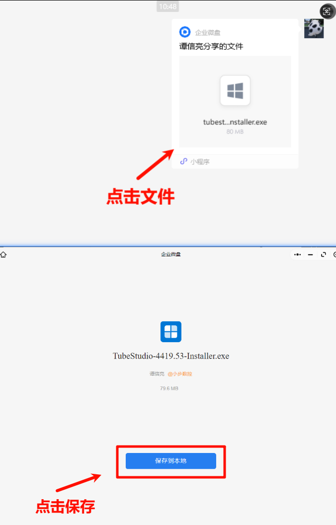Click the blue installer file icon
This screenshot has width=336, height=525.
coord(171,331)
